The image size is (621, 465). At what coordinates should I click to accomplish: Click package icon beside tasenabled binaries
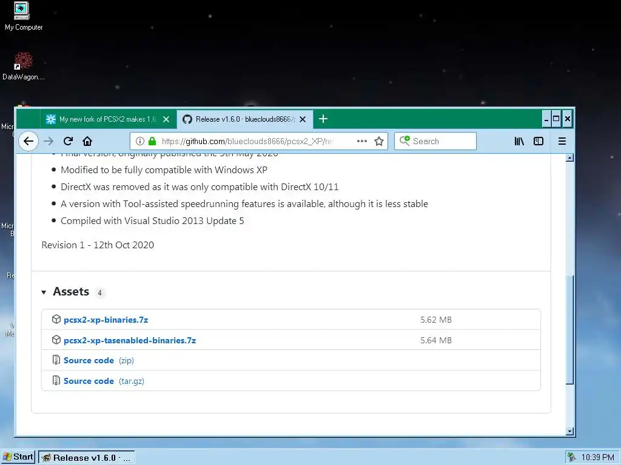click(56, 340)
